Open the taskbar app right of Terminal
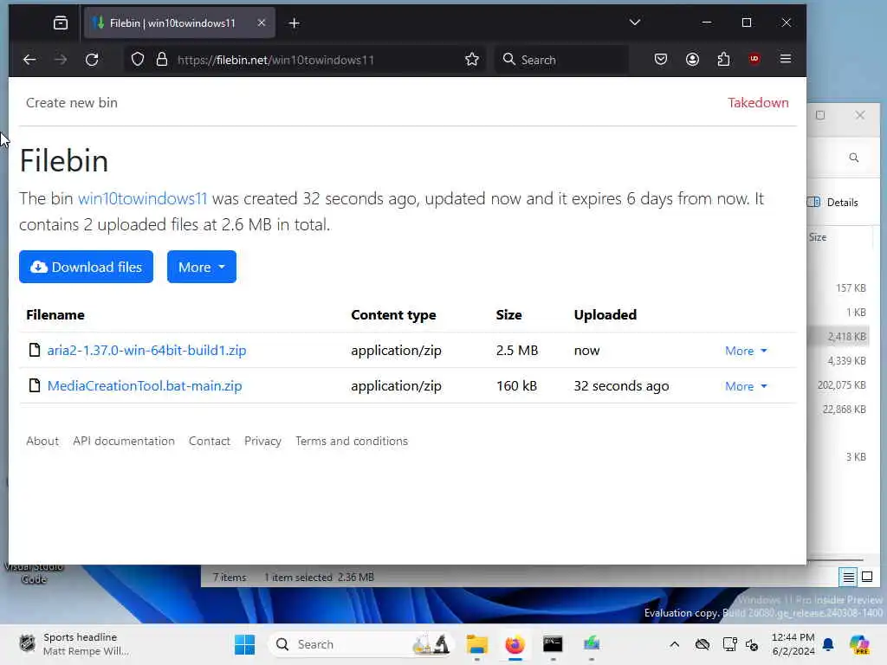 [x=591, y=644]
